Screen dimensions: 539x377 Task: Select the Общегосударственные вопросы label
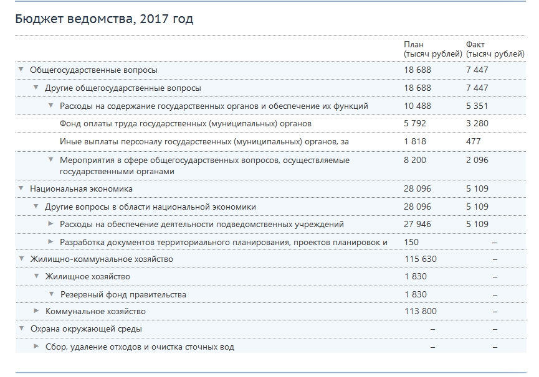click(x=93, y=70)
